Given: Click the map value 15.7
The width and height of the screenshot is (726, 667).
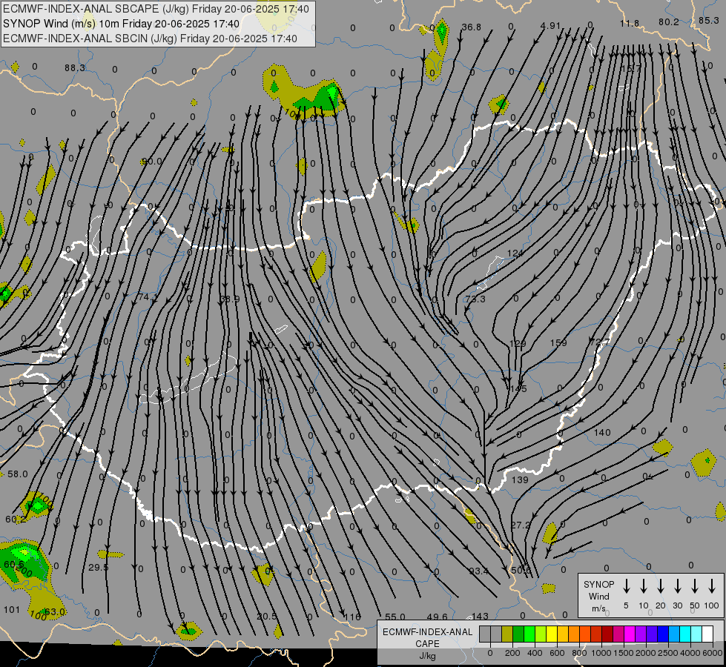Looking at the screenshot, I should coord(630,68).
